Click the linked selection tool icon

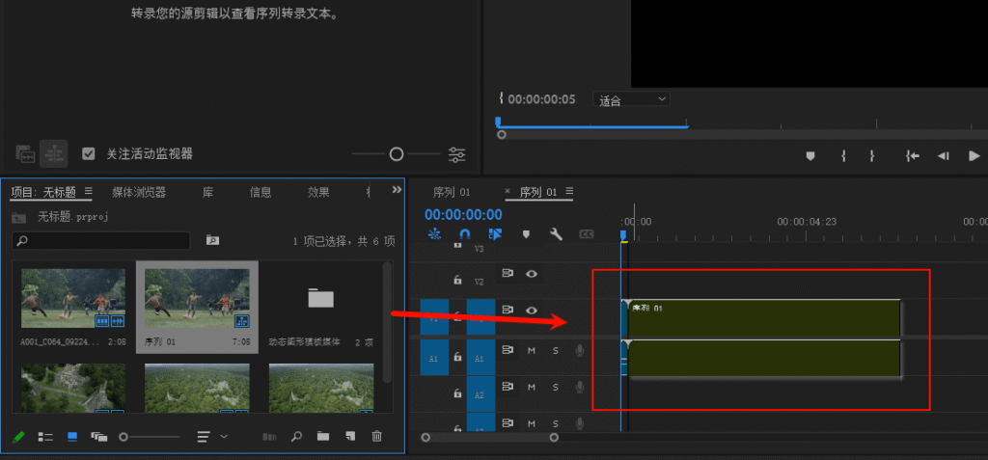[495, 234]
